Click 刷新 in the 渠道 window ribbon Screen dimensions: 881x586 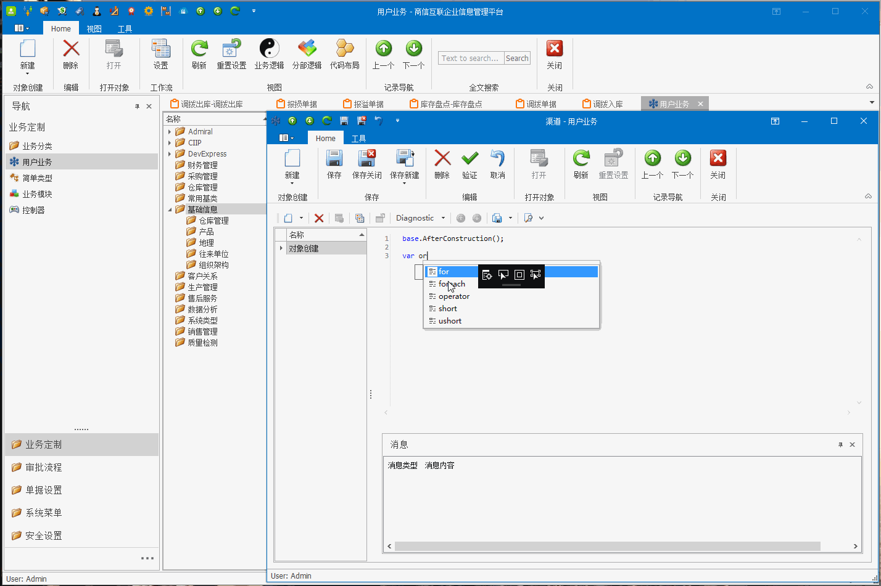[581, 164]
